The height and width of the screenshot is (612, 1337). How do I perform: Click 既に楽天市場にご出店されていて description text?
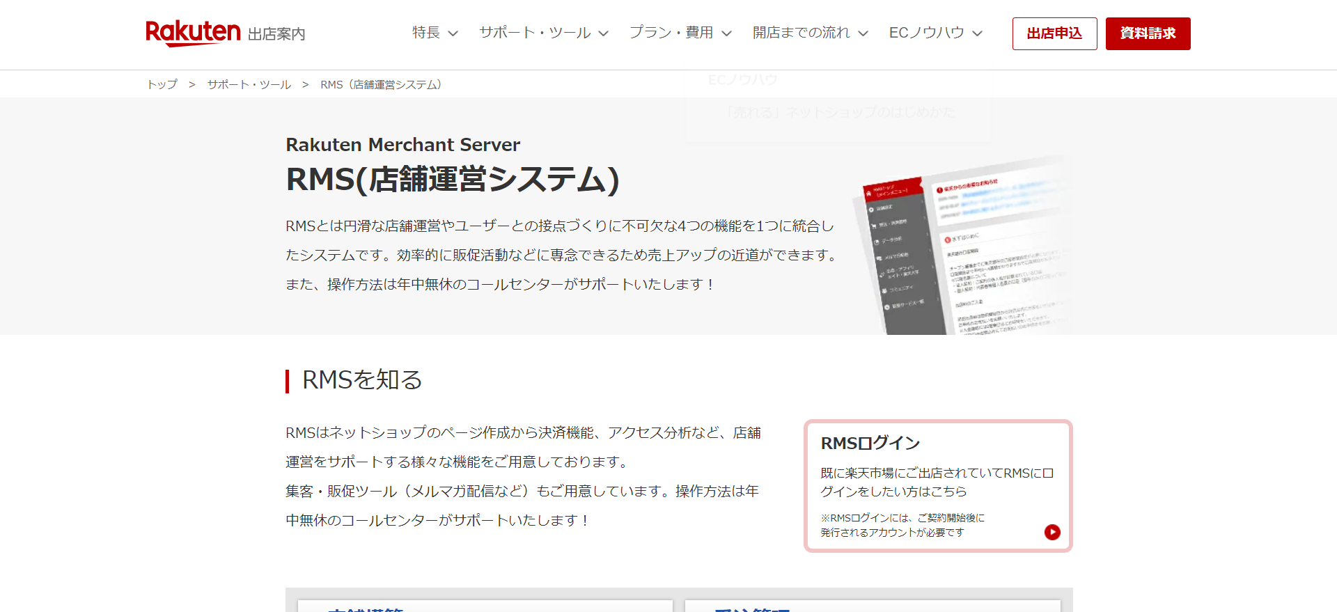(x=937, y=482)
